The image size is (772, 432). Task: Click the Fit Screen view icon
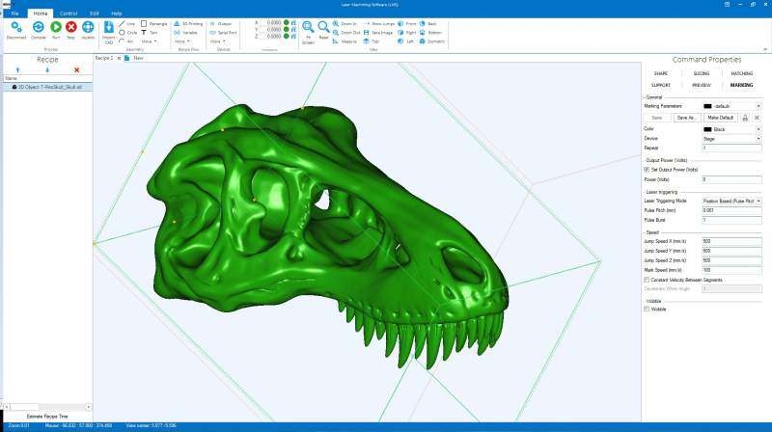(308, 29)
